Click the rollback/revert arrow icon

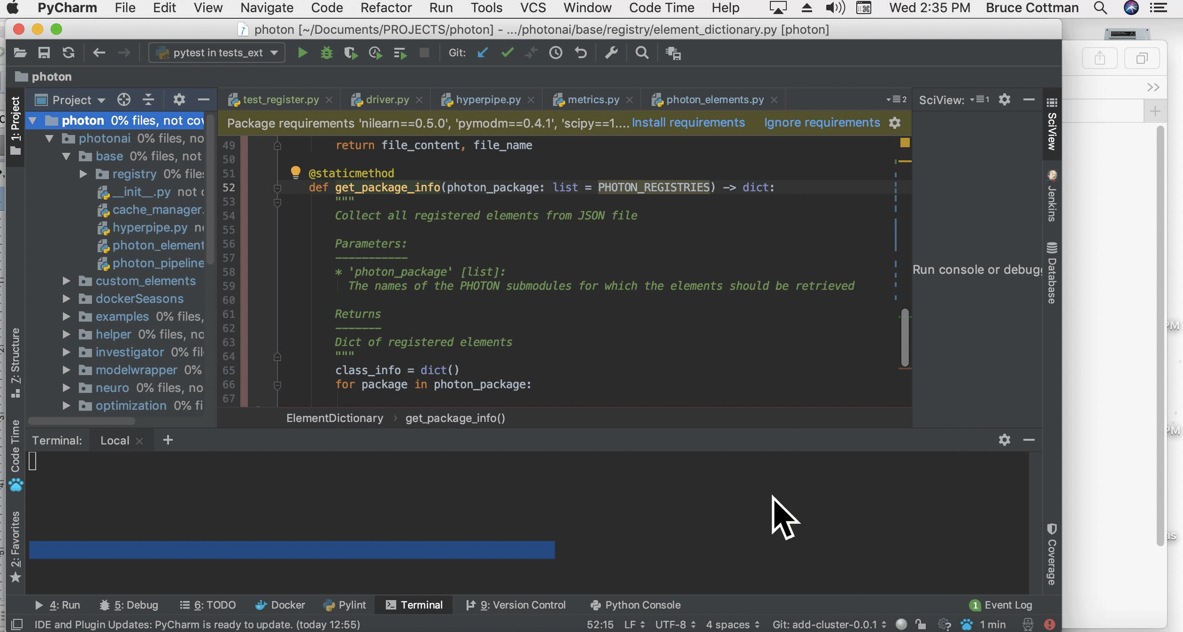pos(581,53)
